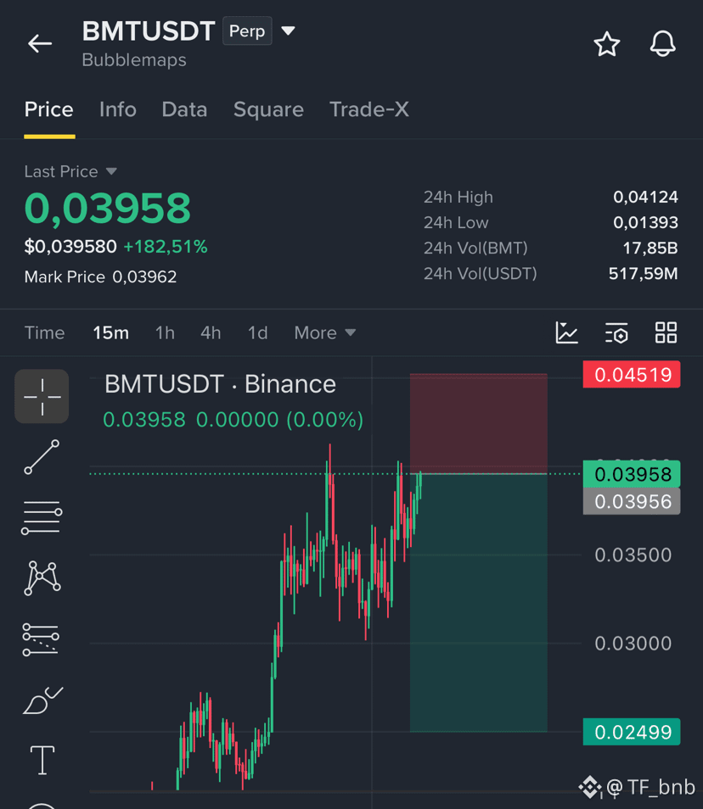This screenshot has height=809, width=703.
Task: Tap the back arrow icon
Action: (x=40, y=44)
